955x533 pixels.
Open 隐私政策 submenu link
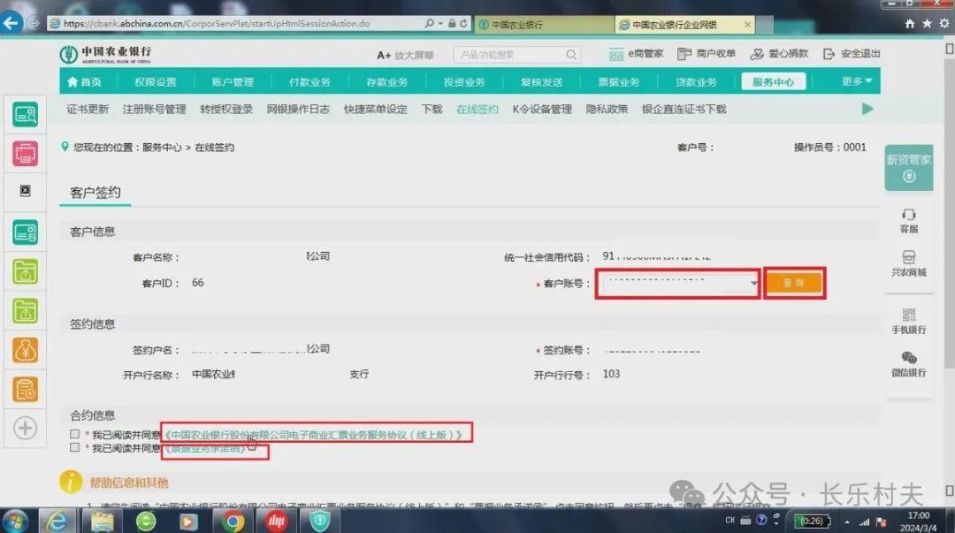(607, 109)
